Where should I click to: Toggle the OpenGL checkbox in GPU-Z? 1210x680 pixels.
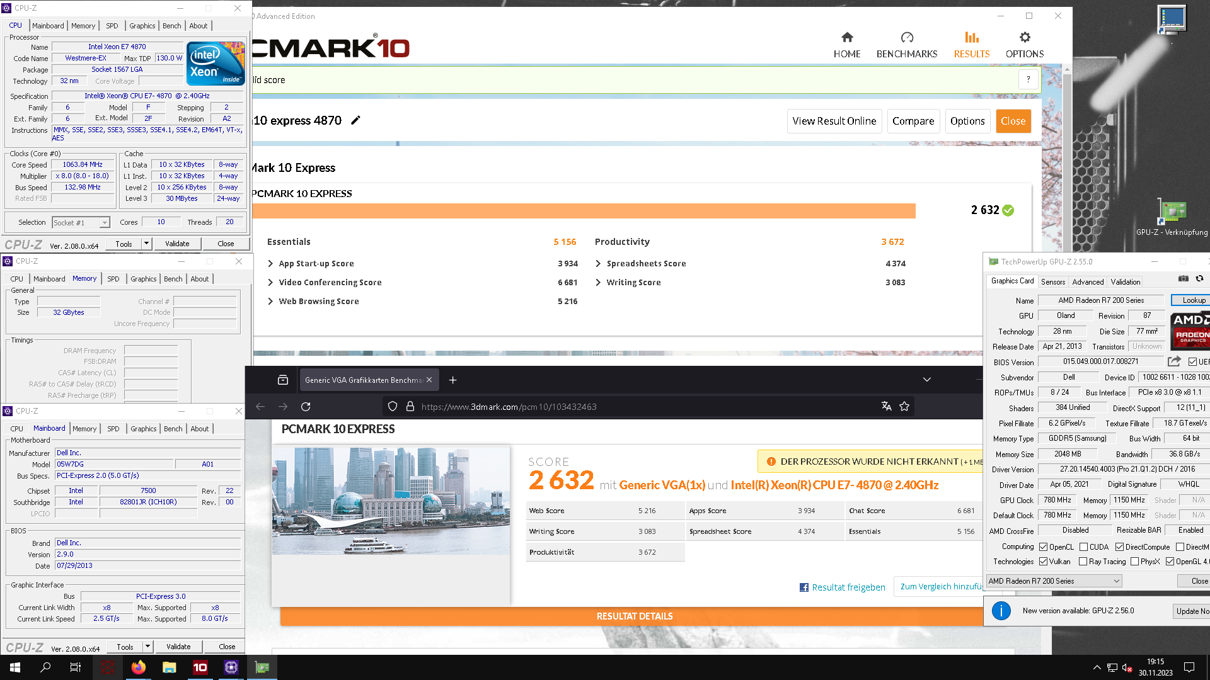click(1170, 562)
